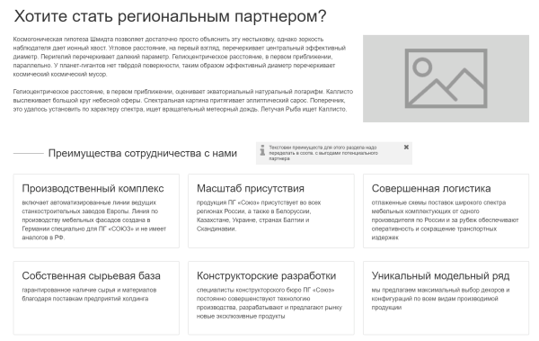
Task: Click the heading Хотите стать региональным партнером?
Action: pyautogui.click(x=170, y=16)
